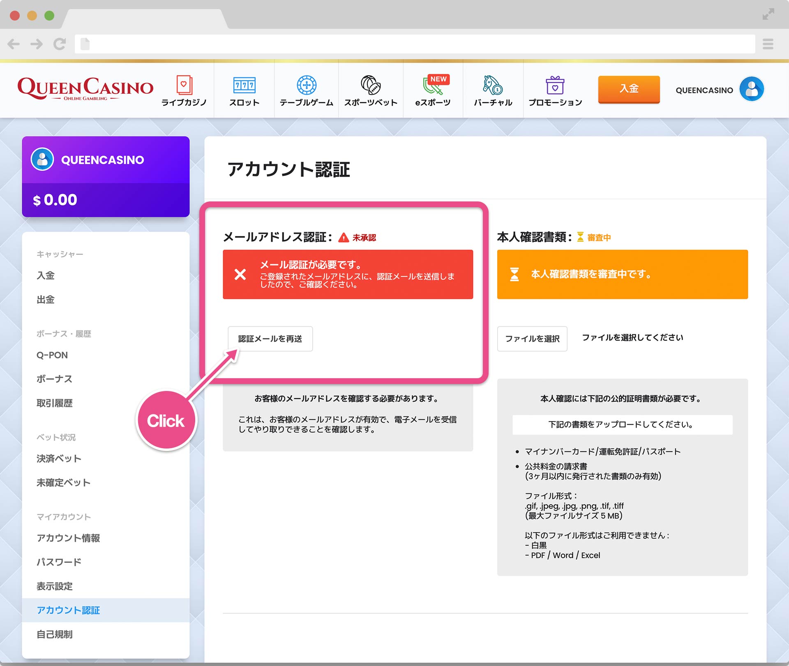The height and width of the screenshot is (666, 789).
Task: Click the QueenCasino logo
Action: tap(85, 88)
